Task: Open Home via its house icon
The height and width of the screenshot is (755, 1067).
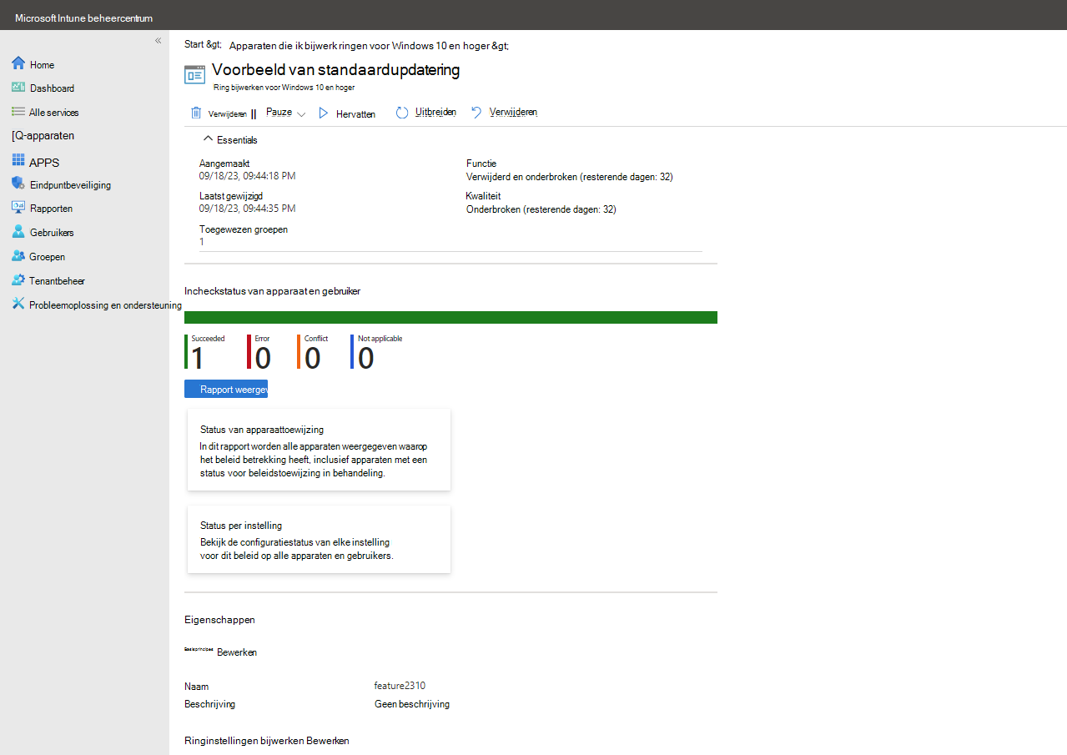Action: point(18,63)
